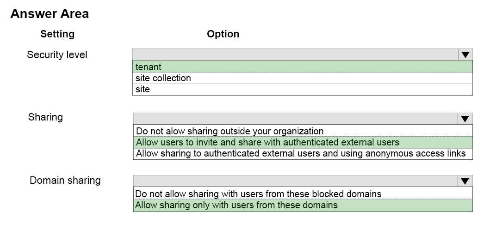Image resolution: width=496 pixels, height=229 pixels.
Task: Open the Security level dropdown arrow
Action: point(465,54)
